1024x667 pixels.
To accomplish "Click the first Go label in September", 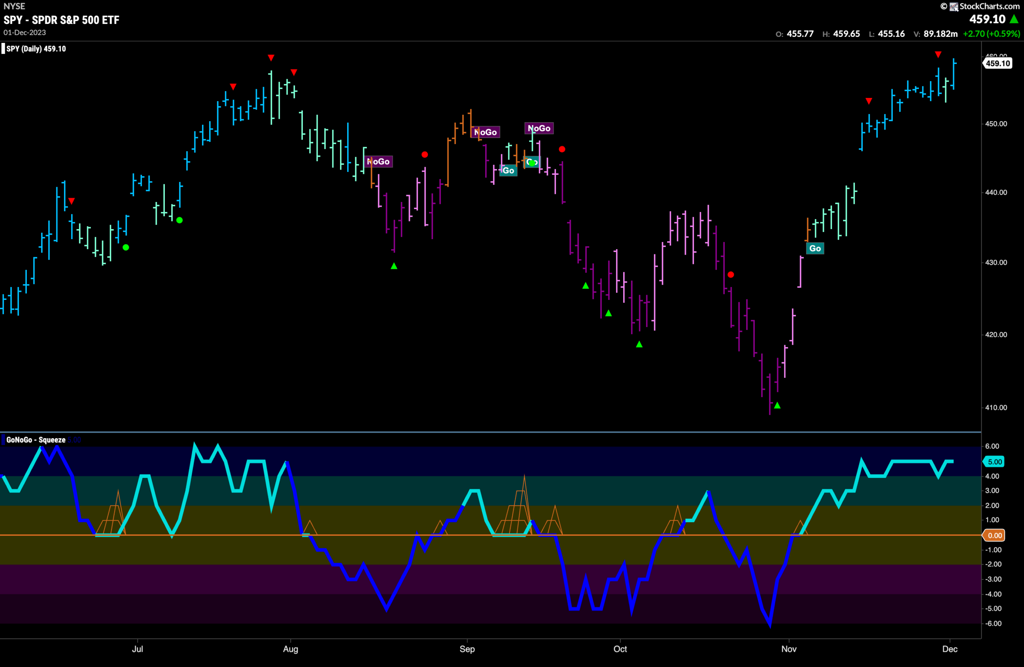I will 508,170.
